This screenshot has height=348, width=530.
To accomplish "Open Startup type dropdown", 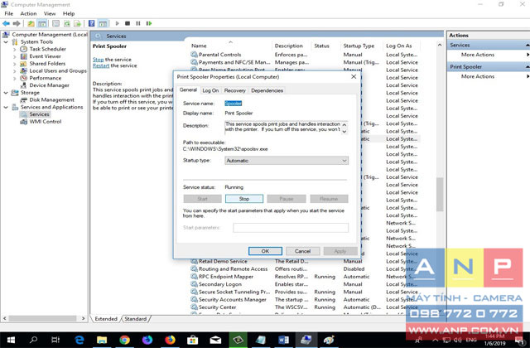I will tap(287, 161).
